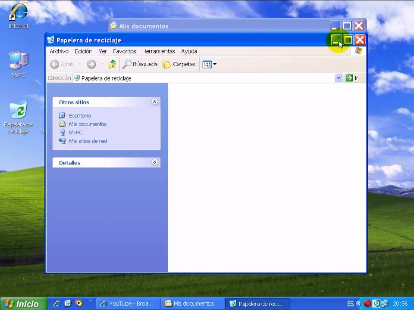Open Mi PC link in sidebar
The image size is (414, 310).
(75, 132)
